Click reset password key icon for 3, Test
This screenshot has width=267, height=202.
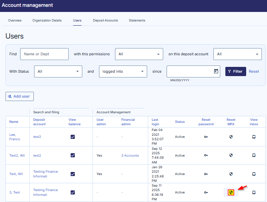[206, 192]
